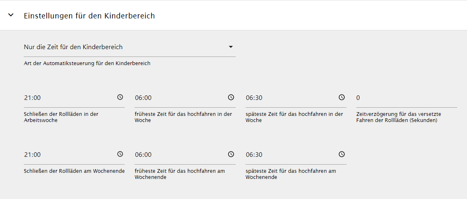
Task: Open the Automatiksteuerung dropdown arrow
Action: coord(230,47)
